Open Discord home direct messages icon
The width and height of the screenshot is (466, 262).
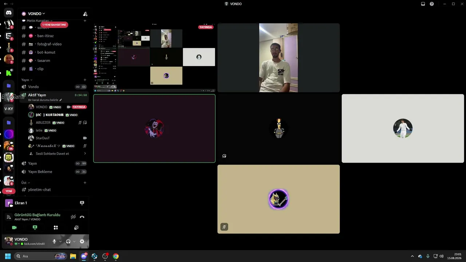coord(9,13)
